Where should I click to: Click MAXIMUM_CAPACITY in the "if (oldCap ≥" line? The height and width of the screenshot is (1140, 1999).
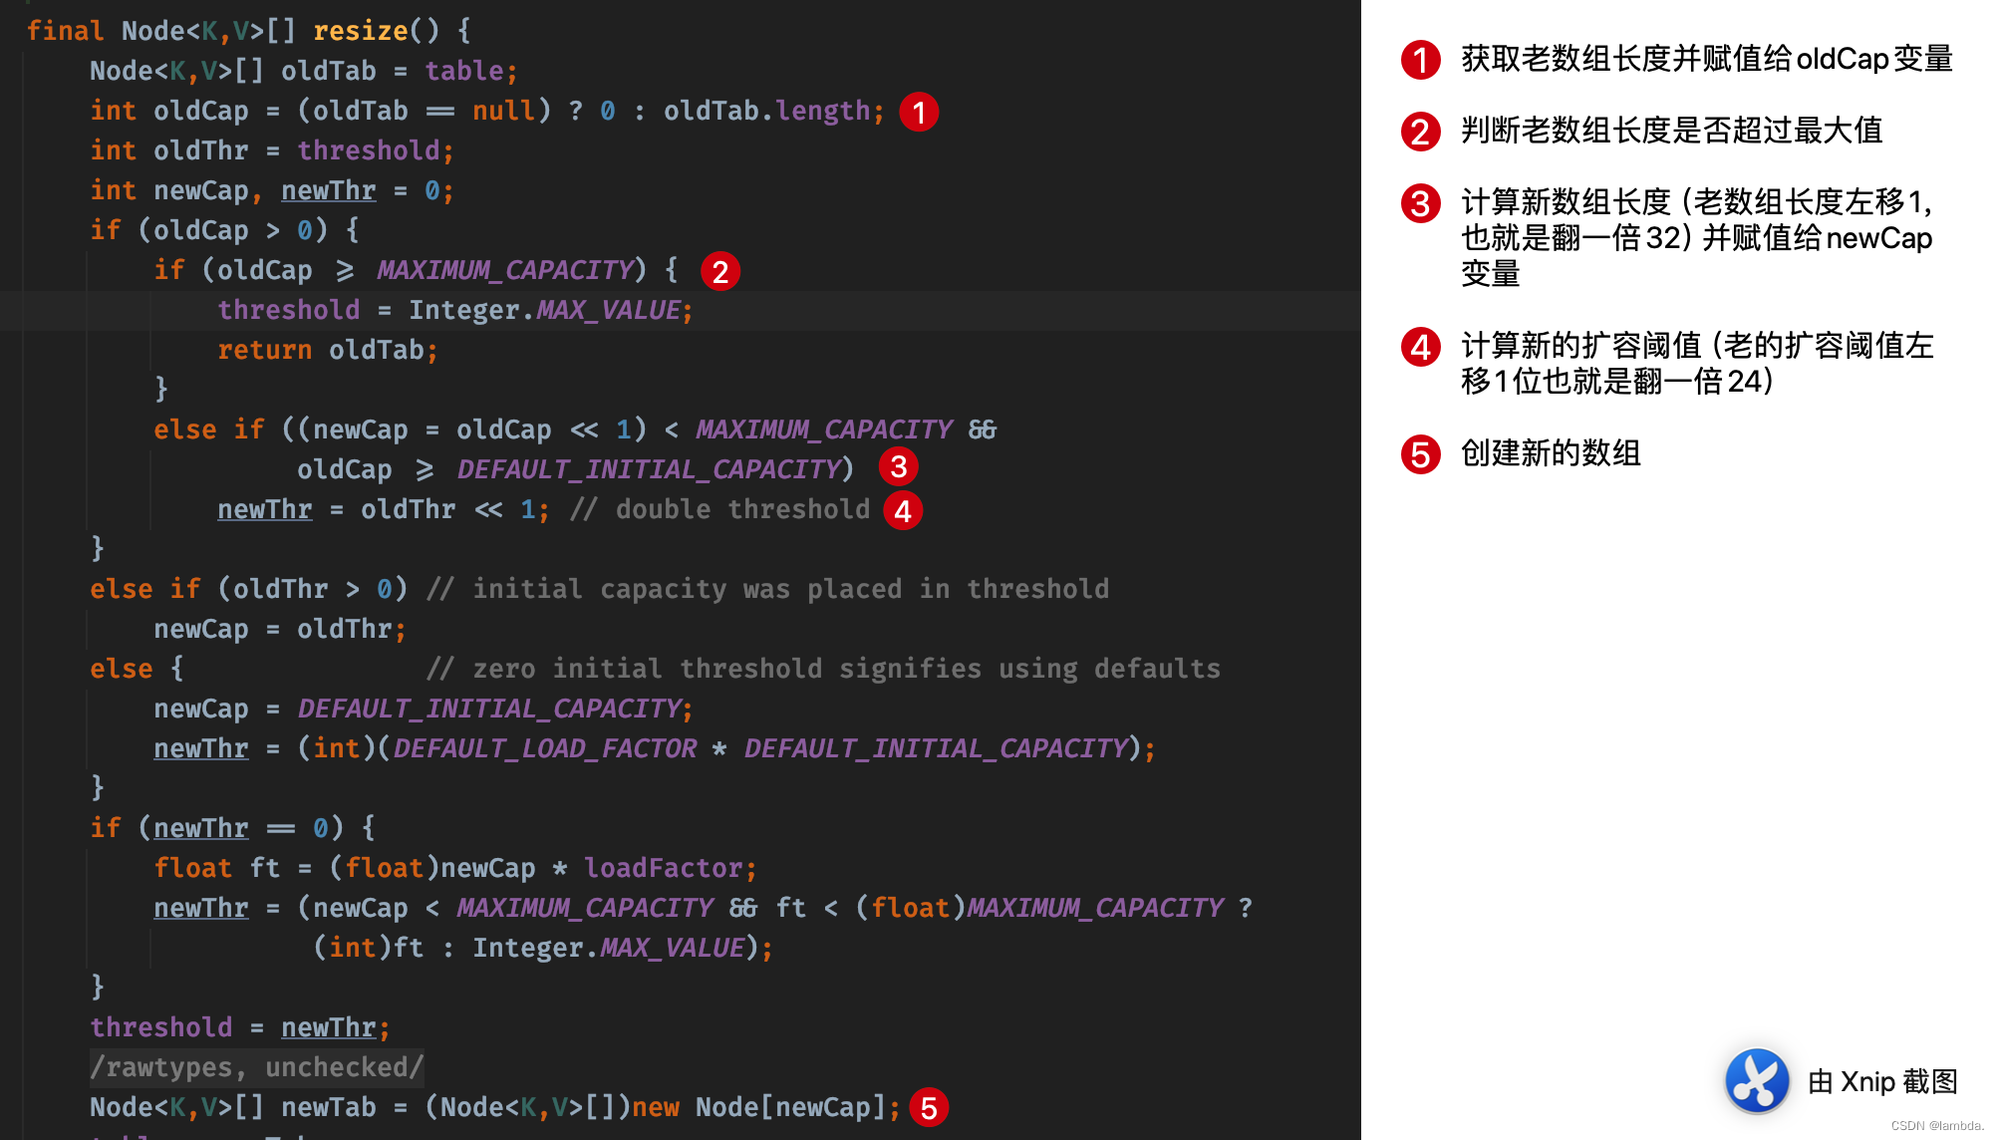click(504, 270)
